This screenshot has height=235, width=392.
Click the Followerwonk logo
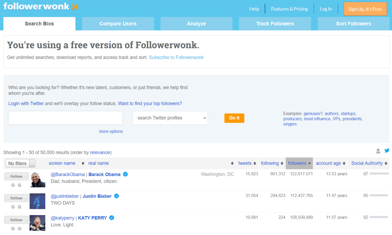40,7
